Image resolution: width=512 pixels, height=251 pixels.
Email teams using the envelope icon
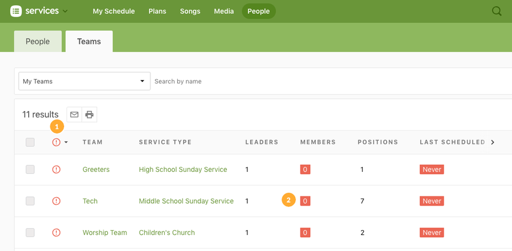point(74,114)
